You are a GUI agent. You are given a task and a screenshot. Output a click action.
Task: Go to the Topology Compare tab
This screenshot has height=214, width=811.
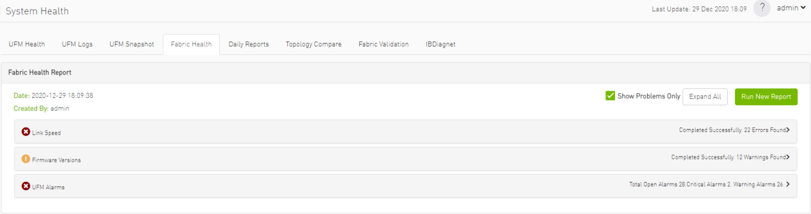point(314,44)
